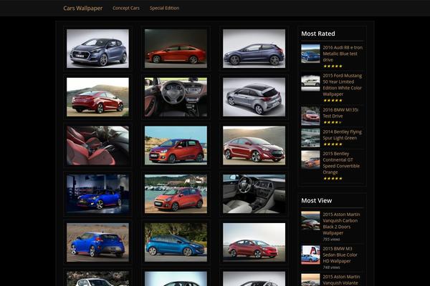Viewport: 430px width, 286px height.
Task: Open the Cars Wallpaper home link
Action: point(83,8)
